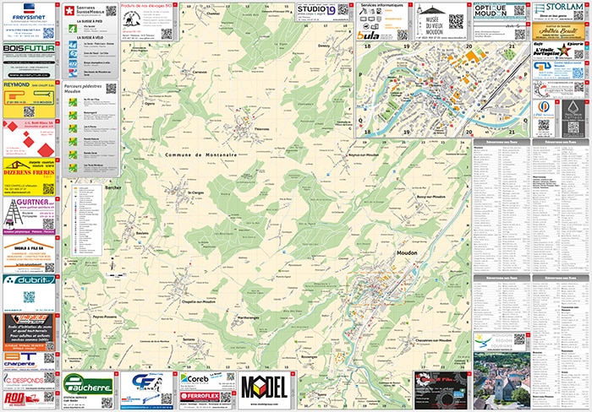Click the Optique Moudon title

click(491, 11)
